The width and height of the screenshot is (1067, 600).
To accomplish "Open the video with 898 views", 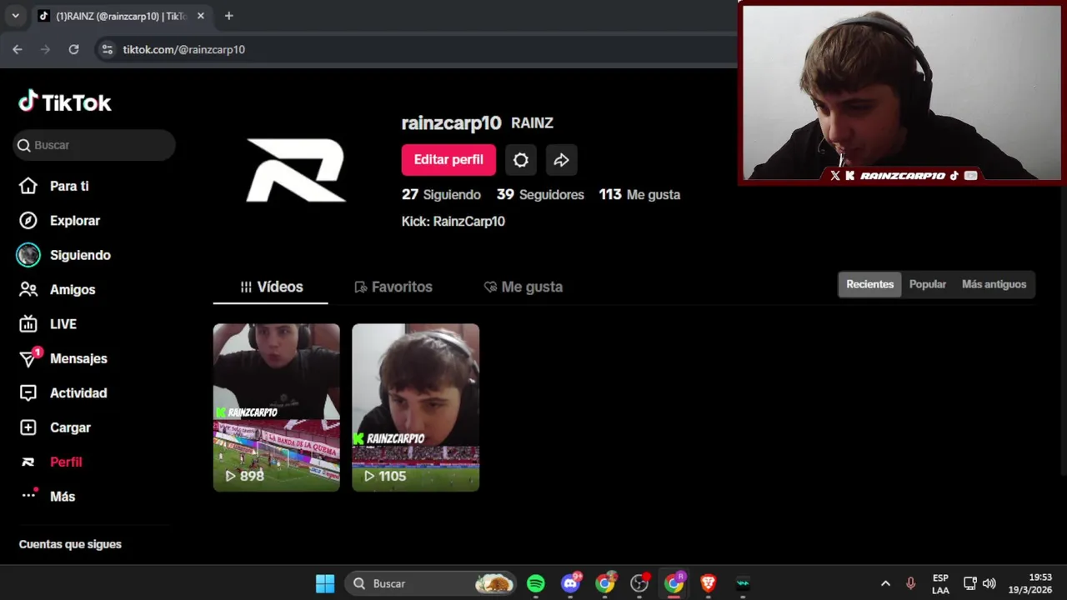I will click(x=277, y=407).
